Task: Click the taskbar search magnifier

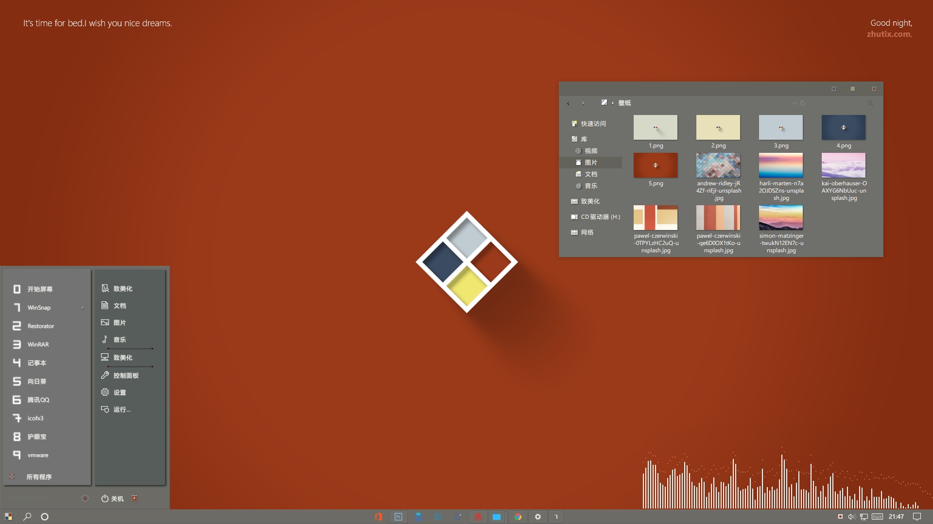Action: (x=27, y=517)
